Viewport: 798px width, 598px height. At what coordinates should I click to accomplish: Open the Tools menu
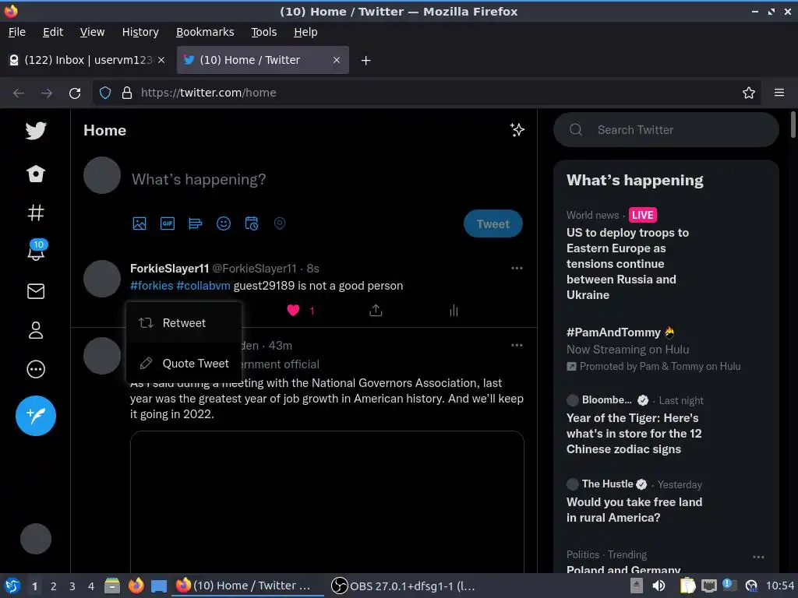click(263, 32)
